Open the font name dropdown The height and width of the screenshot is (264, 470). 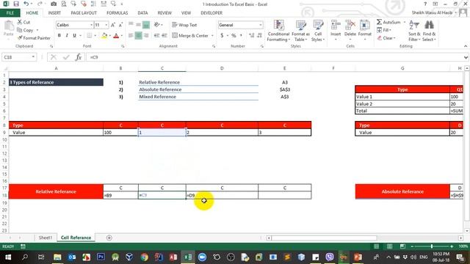91,25
